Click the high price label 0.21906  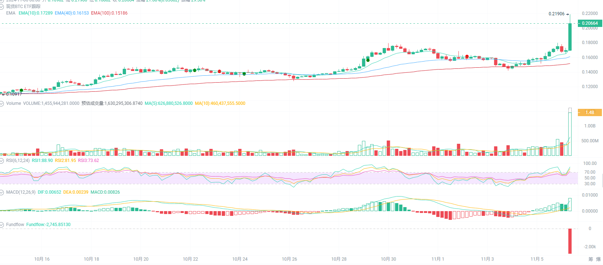[556, 14]
